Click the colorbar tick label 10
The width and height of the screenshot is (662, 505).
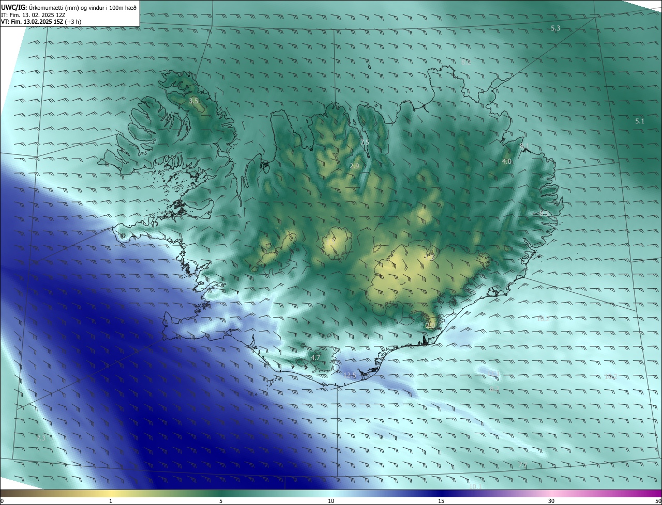331,501
